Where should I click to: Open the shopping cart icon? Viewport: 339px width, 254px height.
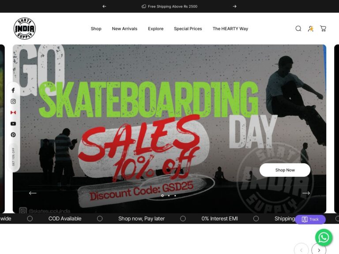point(323,29)
